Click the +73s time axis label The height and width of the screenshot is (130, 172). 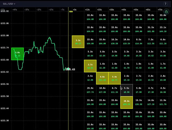click(160, 10)
